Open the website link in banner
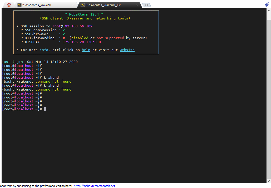Image resolution: width=271 pixels, height=188 pixels. click(x=127, y=50)
